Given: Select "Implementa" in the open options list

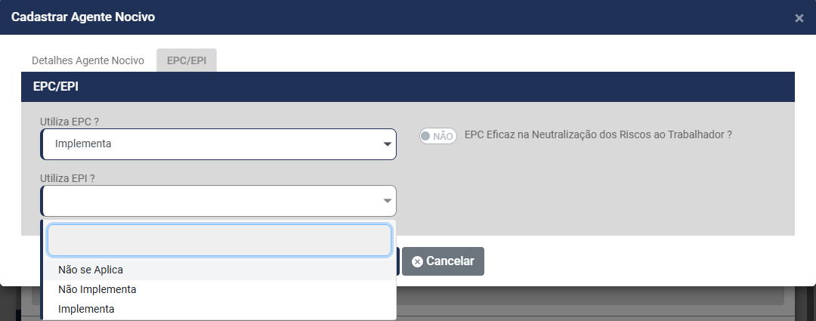Looking at the screenshot, I should point(86,309).
